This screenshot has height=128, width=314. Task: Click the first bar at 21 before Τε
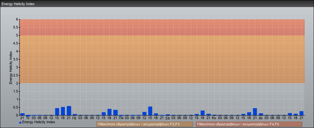click(22, 114)
